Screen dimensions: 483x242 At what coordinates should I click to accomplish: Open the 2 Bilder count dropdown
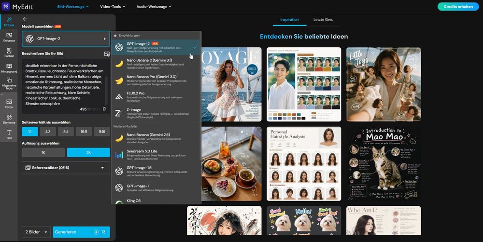tap(36, 232)
